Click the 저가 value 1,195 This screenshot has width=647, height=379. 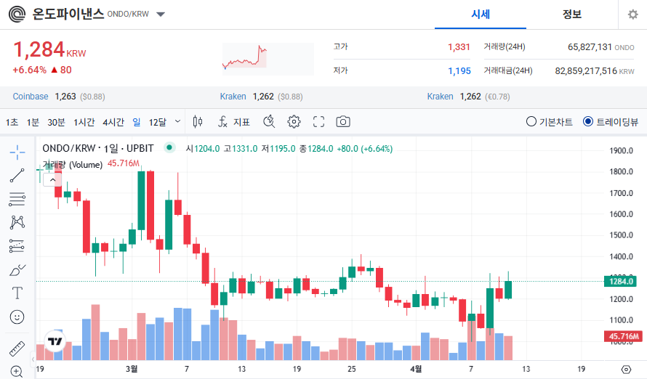tap(459, 71)
